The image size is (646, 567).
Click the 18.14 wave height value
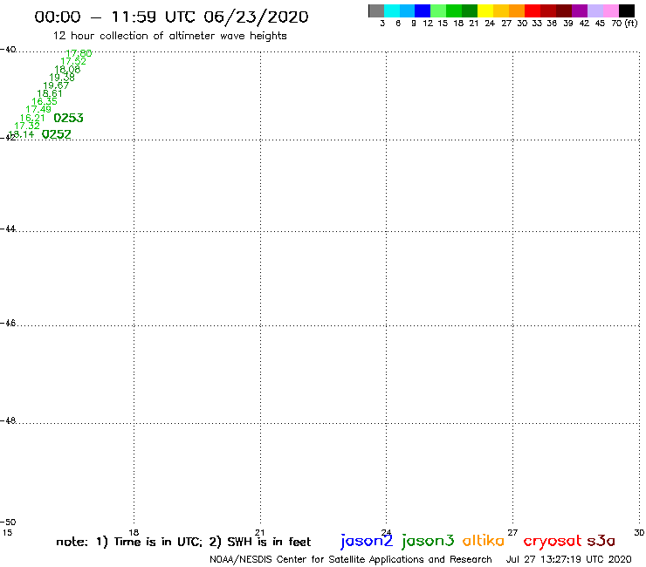(21, 134)
